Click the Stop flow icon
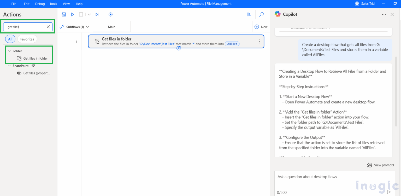 coord(81,15)
